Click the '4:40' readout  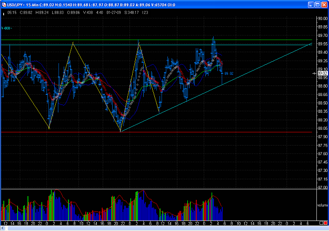pyautogui.click(x=99, y=13)
